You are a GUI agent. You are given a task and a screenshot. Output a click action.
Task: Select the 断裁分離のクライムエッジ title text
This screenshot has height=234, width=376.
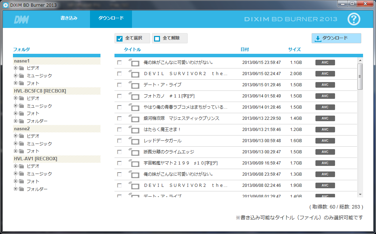click(x=169, y=152)
